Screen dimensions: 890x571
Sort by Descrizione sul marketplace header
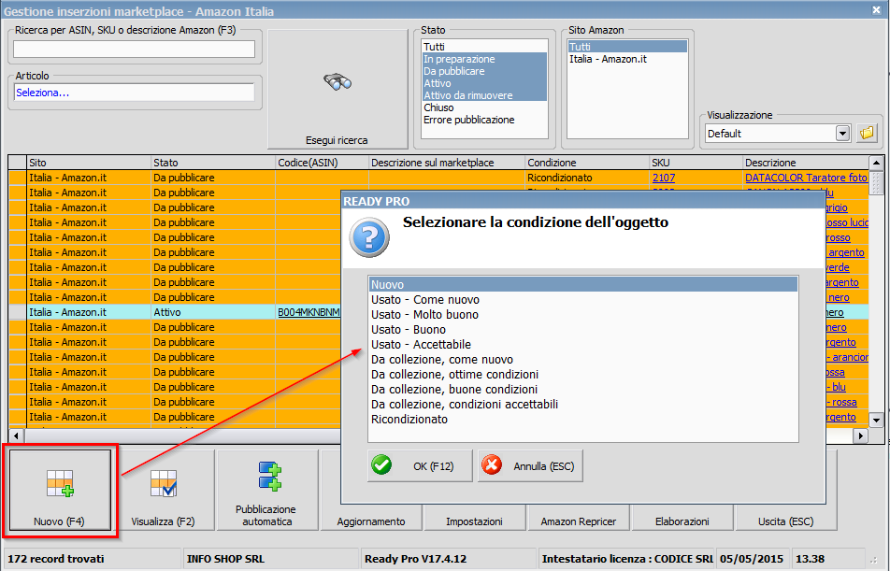(447, 163)
